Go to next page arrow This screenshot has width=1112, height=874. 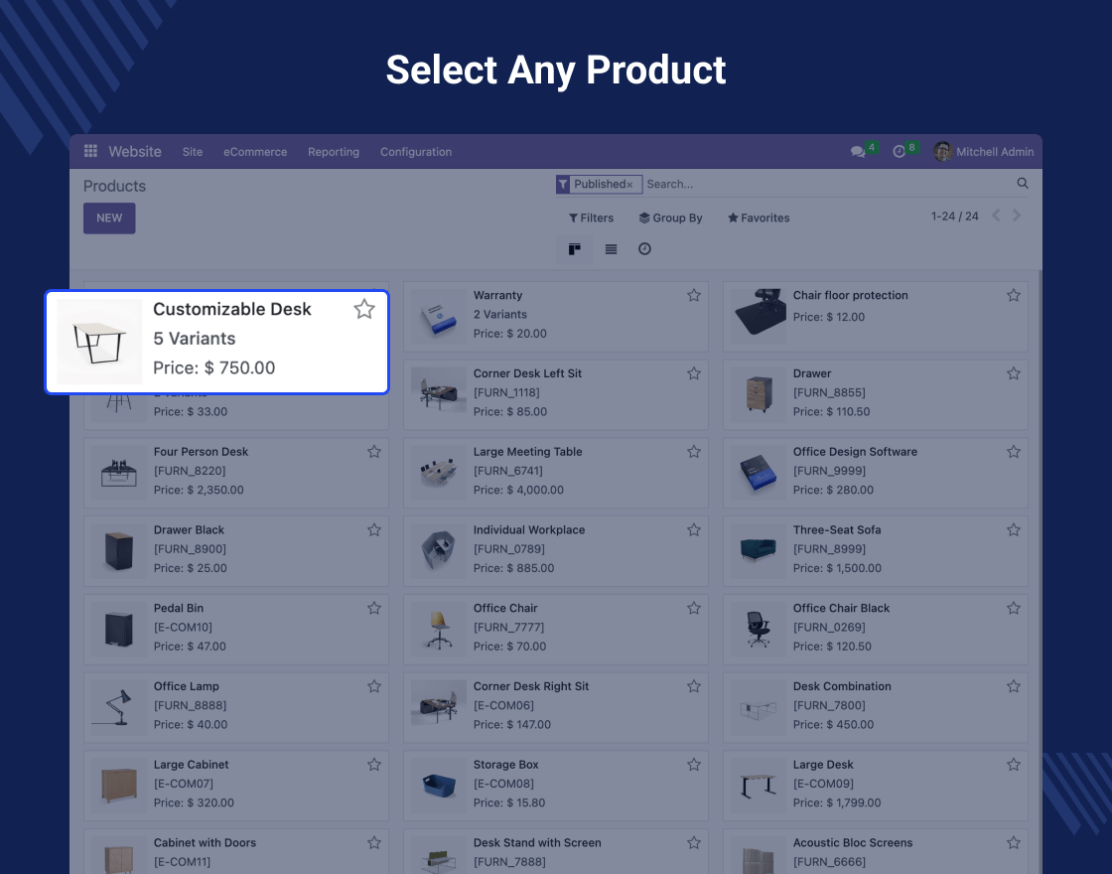coord(1017,216)
